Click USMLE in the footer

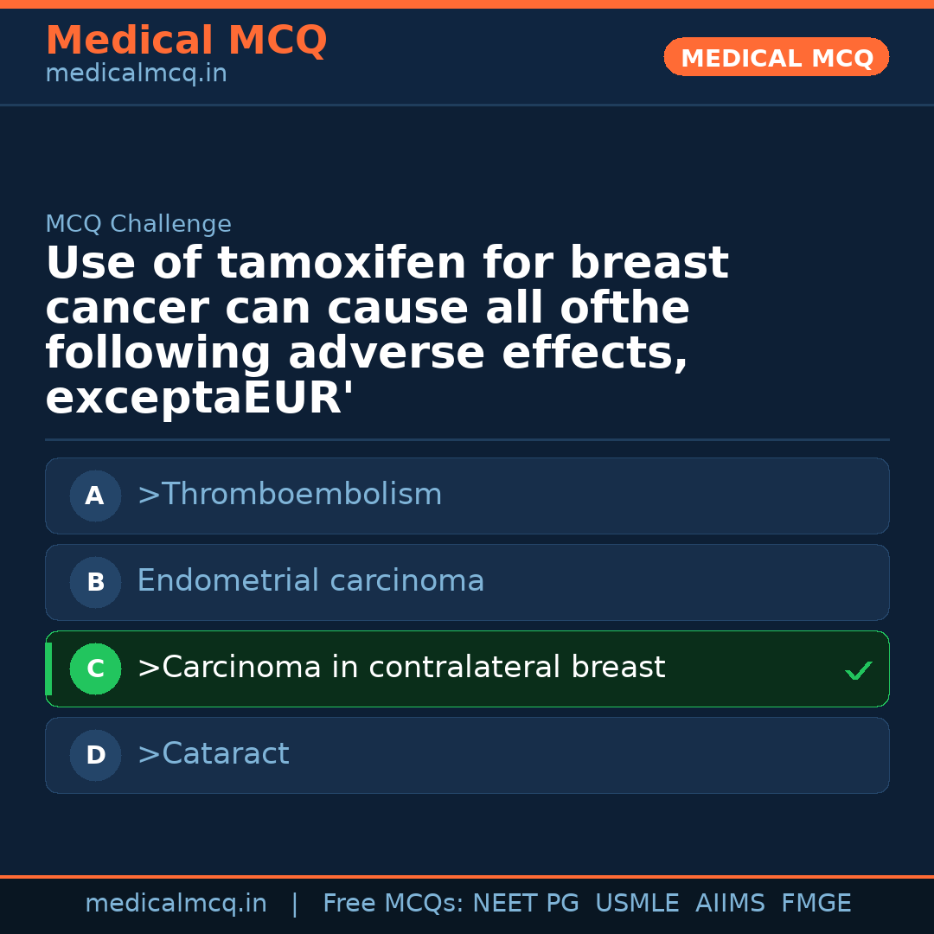click(637, 904)
